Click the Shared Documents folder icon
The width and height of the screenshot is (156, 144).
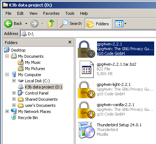[21, 99]
